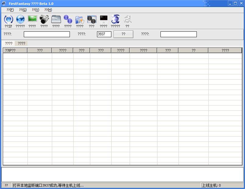Click the blue folder with documents icon

point(80,20)
